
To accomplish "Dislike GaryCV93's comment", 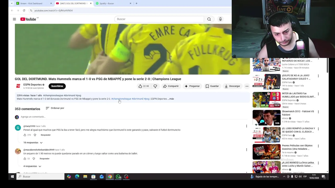I will click(35, 135).
